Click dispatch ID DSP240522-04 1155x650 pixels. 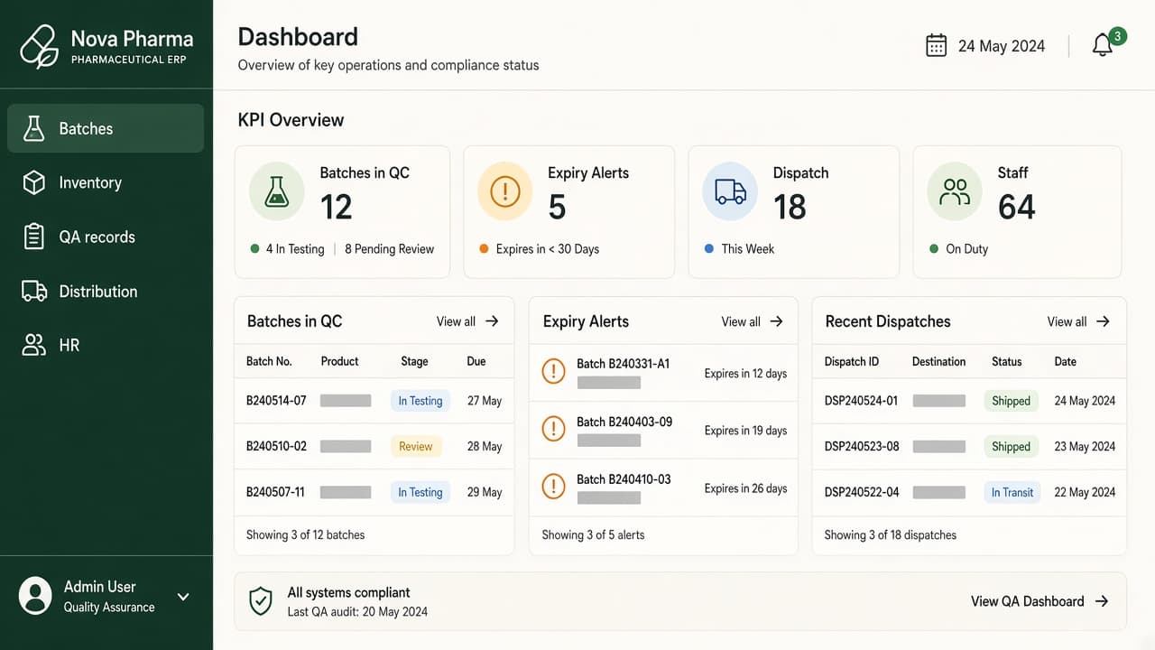[862, 492]
